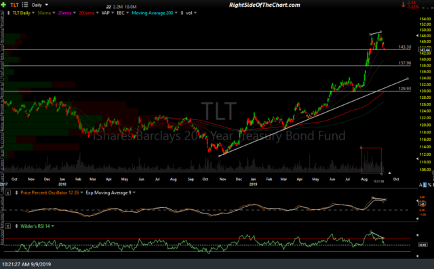
Task: Click the 10.0M volume readout
Action: pyautogui.click(x=130, y=7)
